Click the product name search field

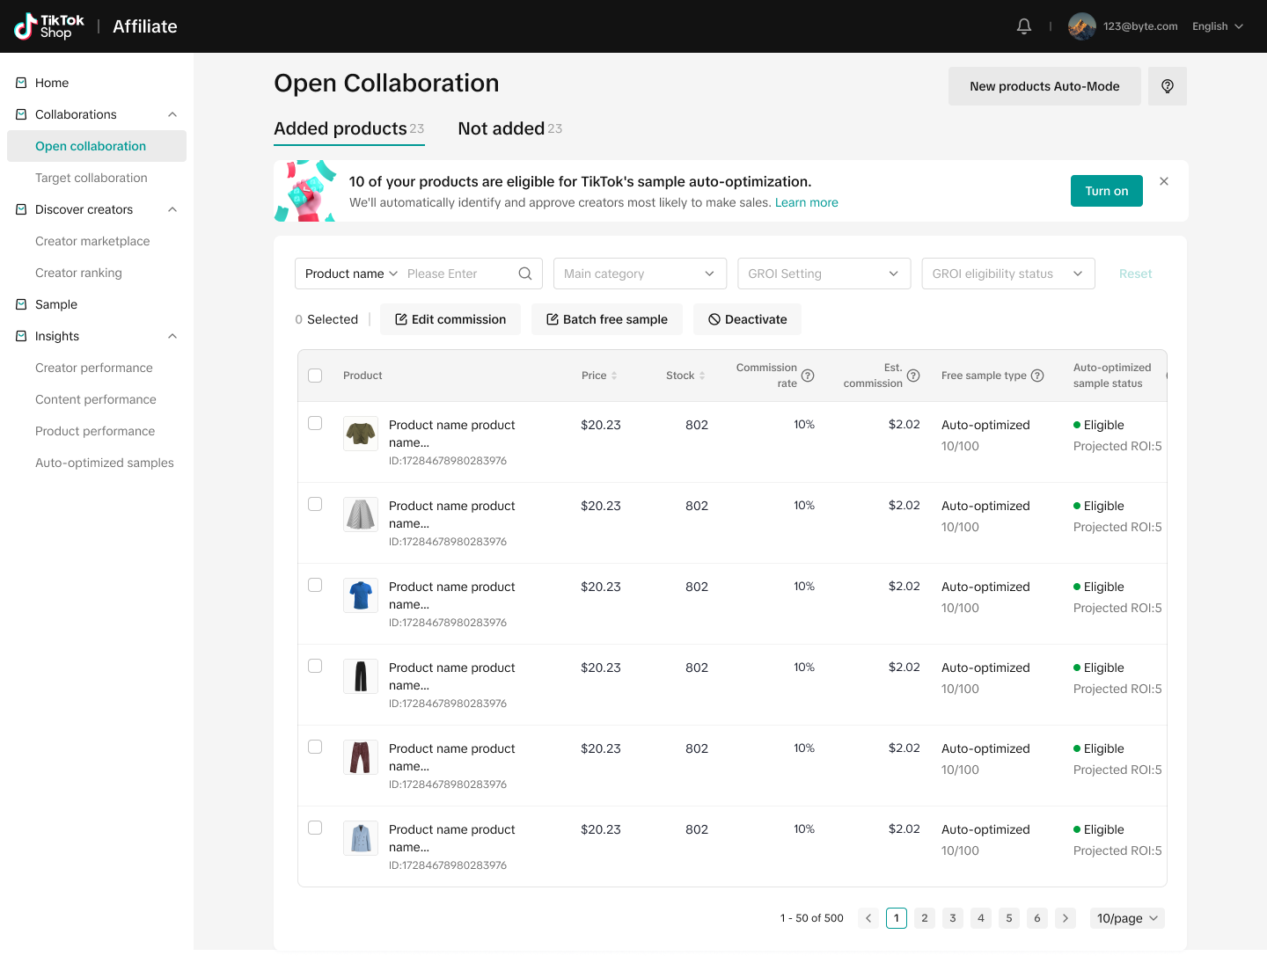pyautogui.click(x=458, y=274)
